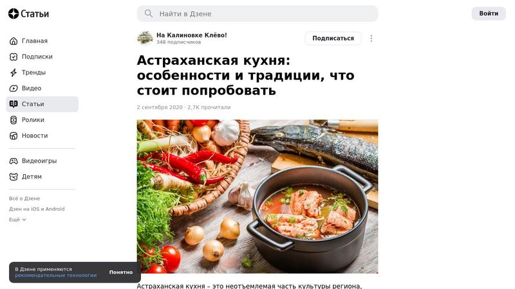Click the Войти login button

point(489,13)
